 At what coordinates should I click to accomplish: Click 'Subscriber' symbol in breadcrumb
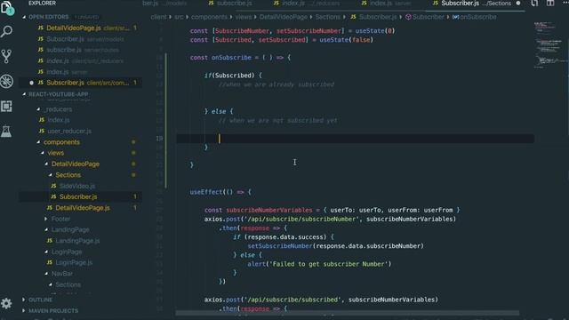click(x=428, y=17)
